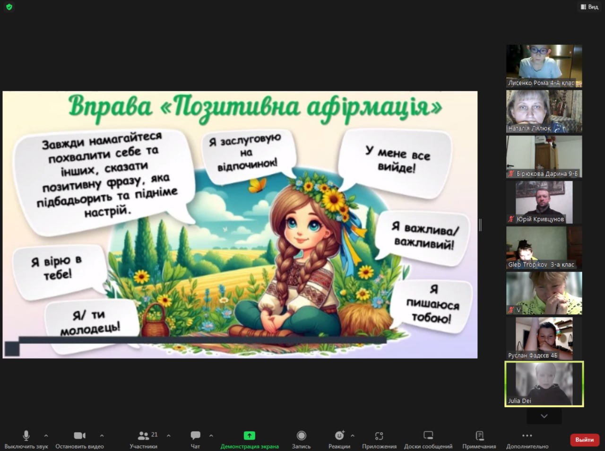Open the Дополнительно more options menu

pyautogui.click(x=527, y=435)
